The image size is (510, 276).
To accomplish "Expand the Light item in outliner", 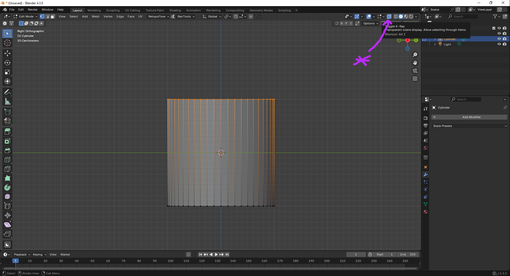I will pyautogui.click(x=435, y=44).
